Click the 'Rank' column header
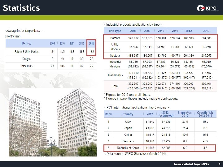The image size is (223, 167). (x=108, y=114)
